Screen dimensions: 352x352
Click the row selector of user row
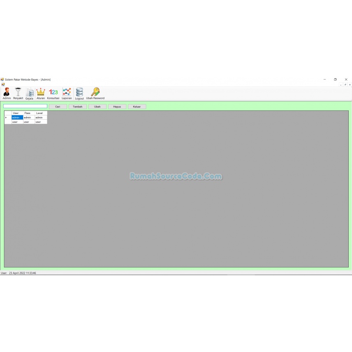8,122
